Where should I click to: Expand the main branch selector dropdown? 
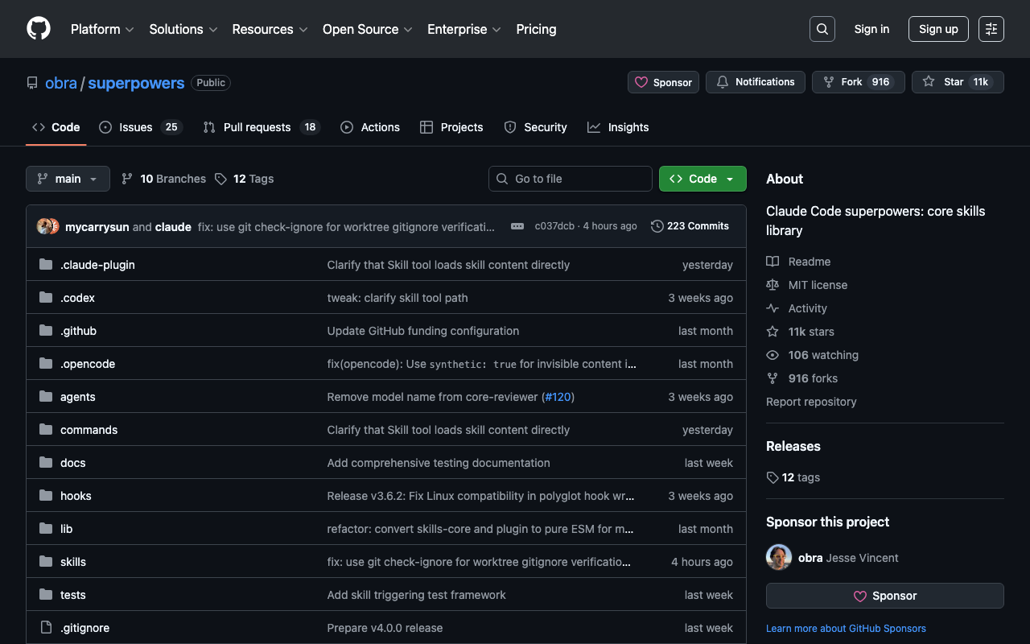pyautogui.click(x=68, y=179)
